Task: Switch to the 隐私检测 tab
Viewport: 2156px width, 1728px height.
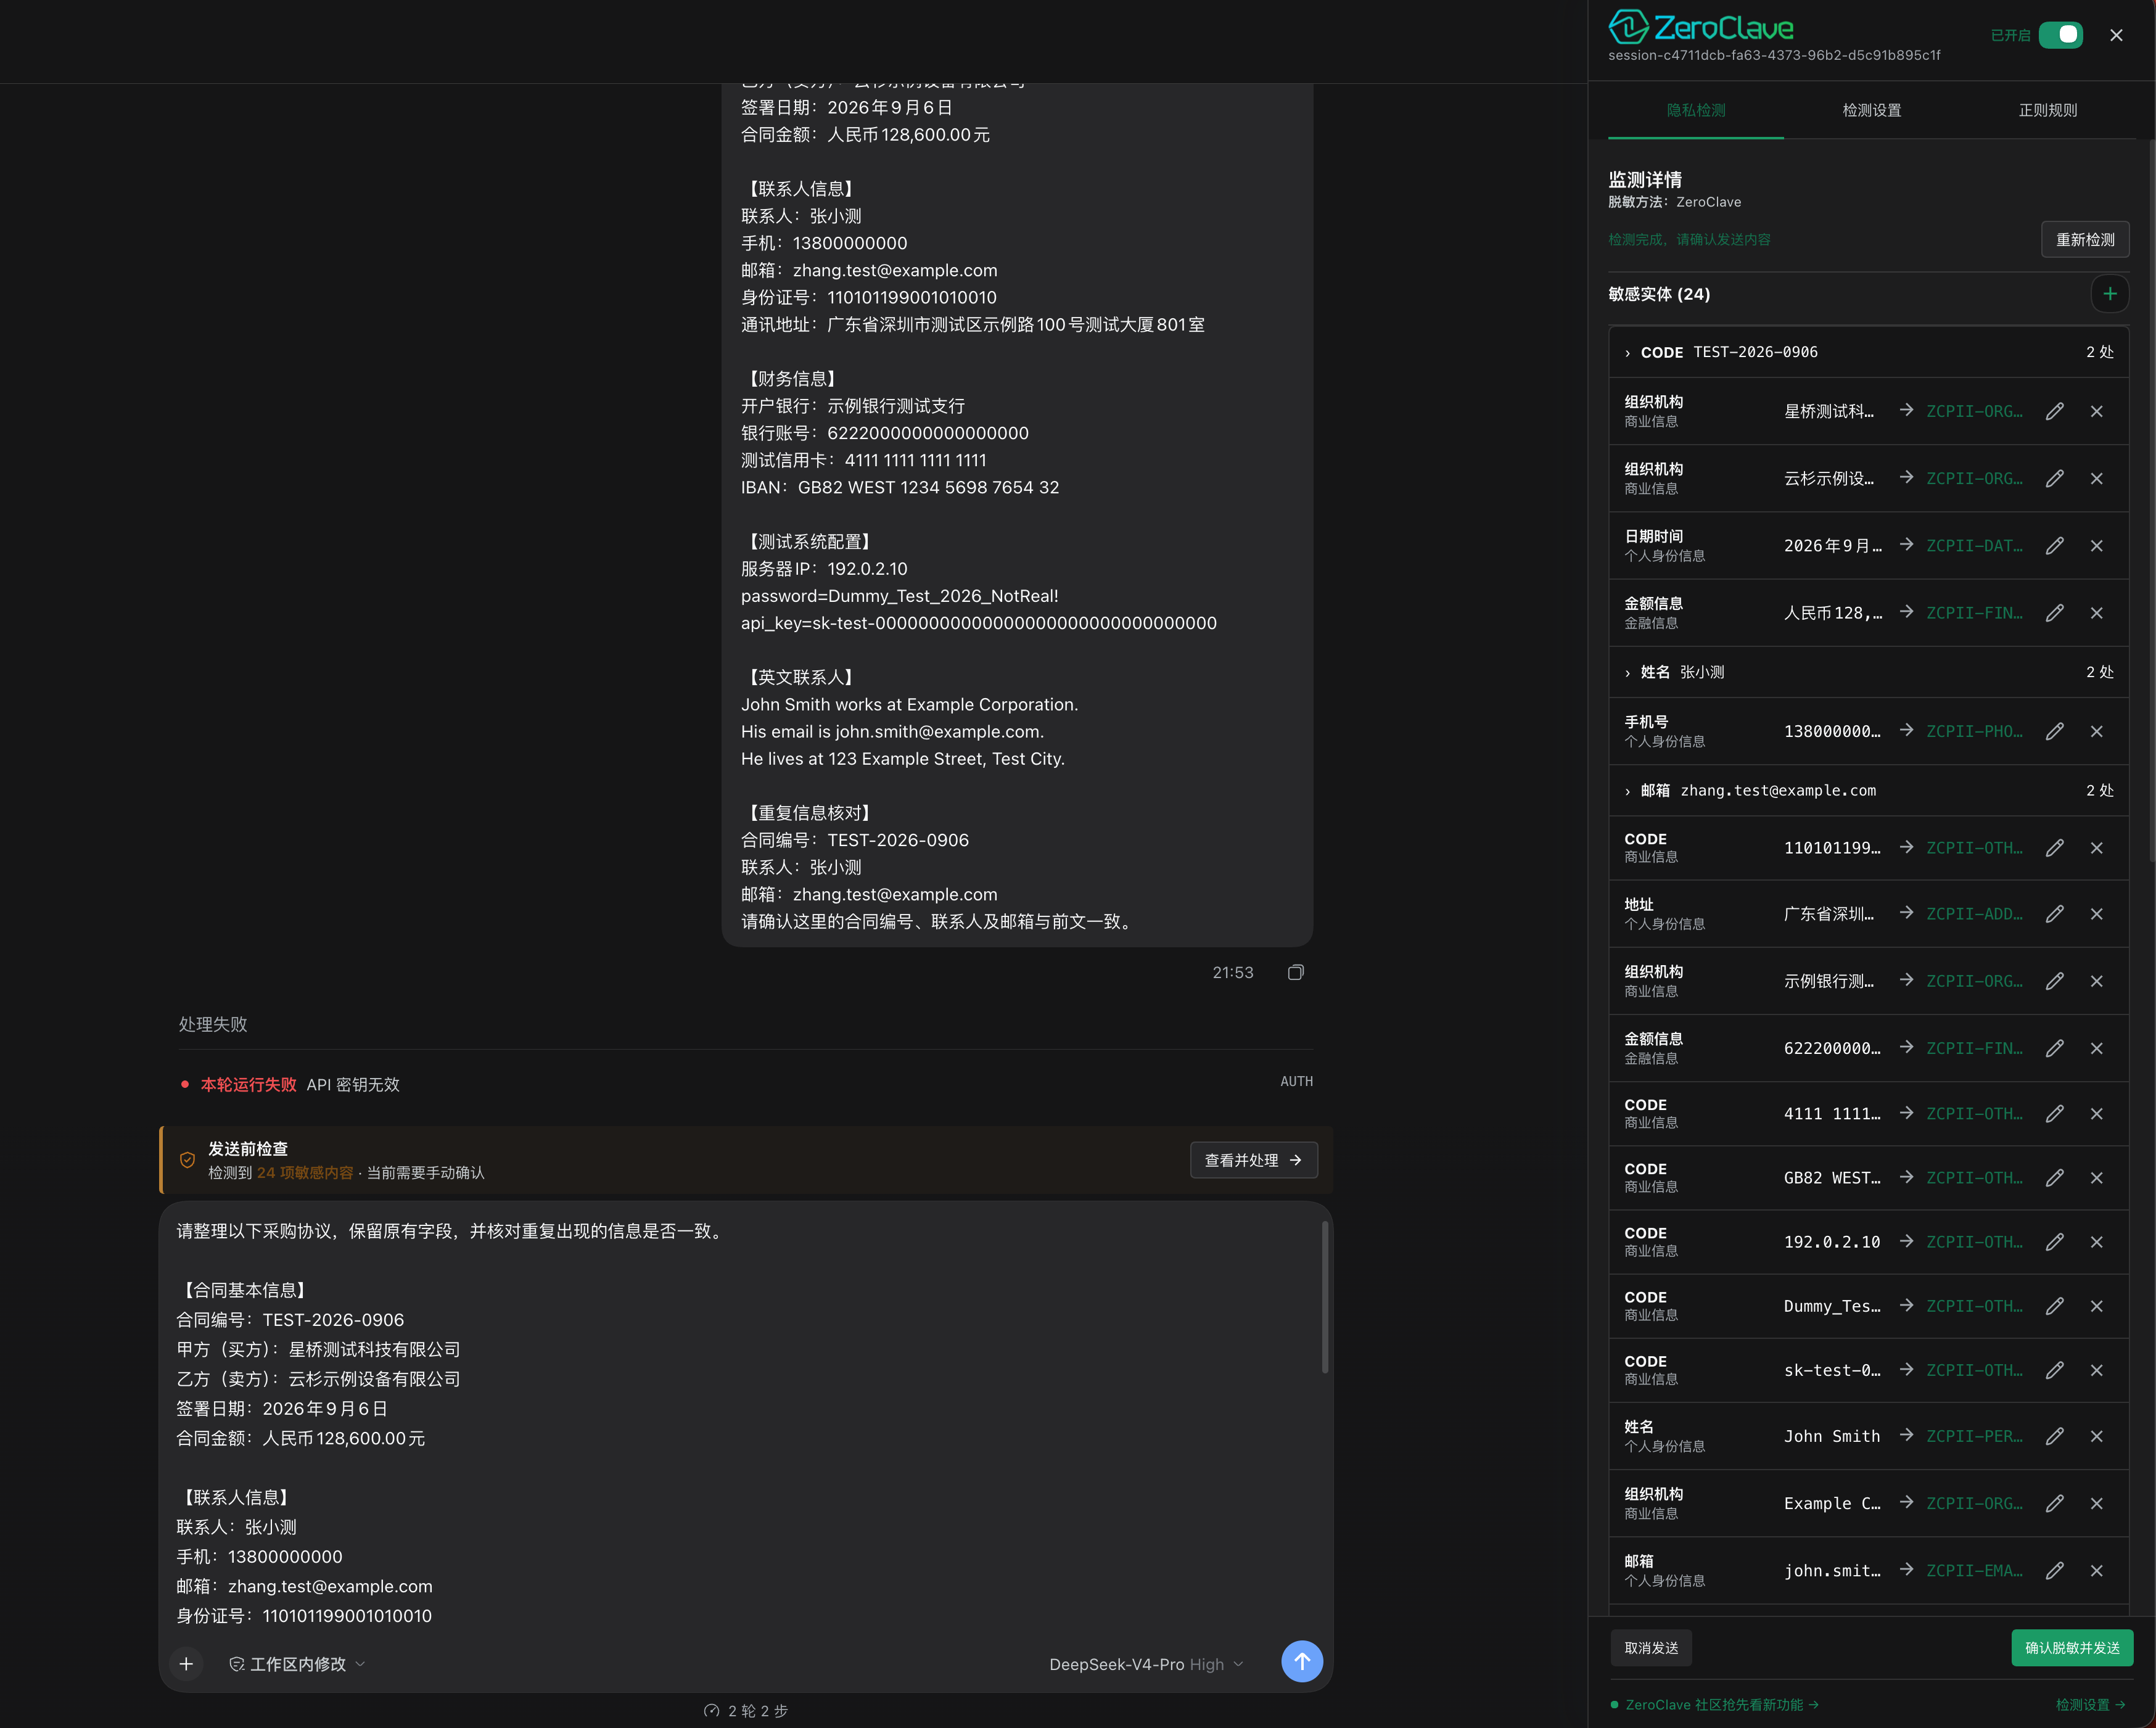Action: pos(1695,110)
